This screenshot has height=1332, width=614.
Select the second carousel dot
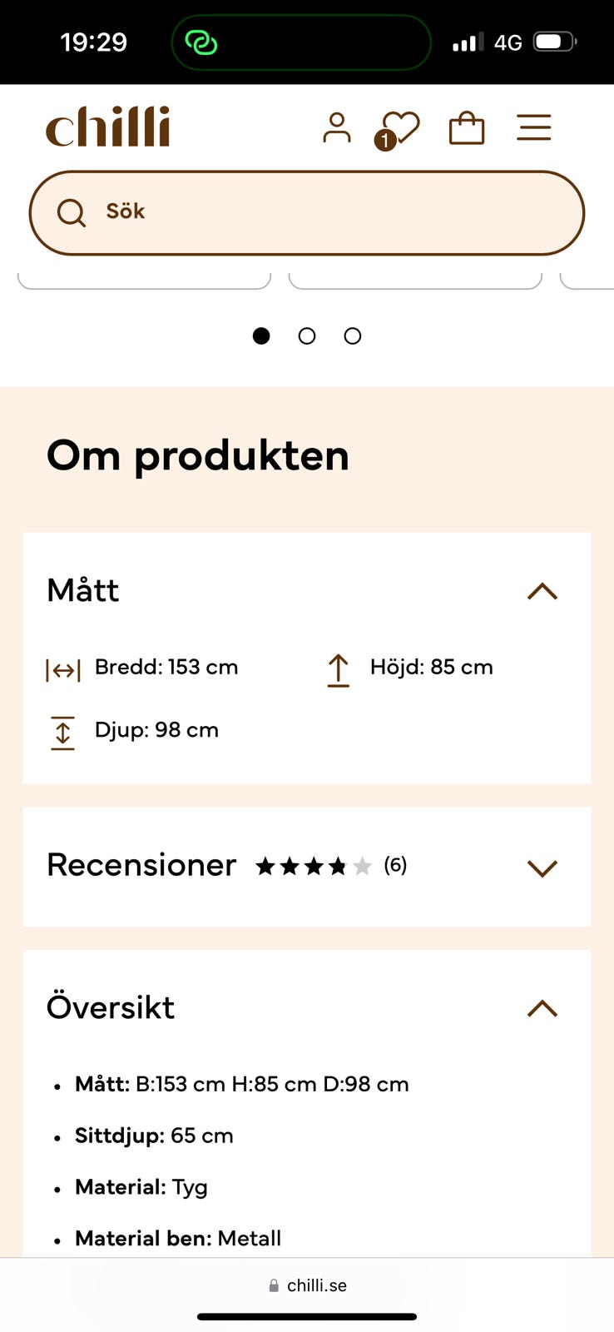coord(307,335)
